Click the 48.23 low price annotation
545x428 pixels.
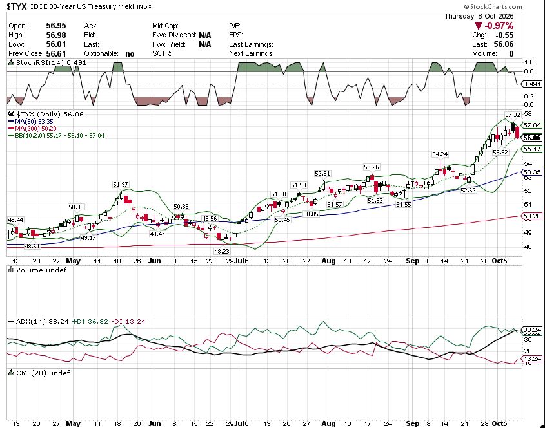click(x=222, y=251)
